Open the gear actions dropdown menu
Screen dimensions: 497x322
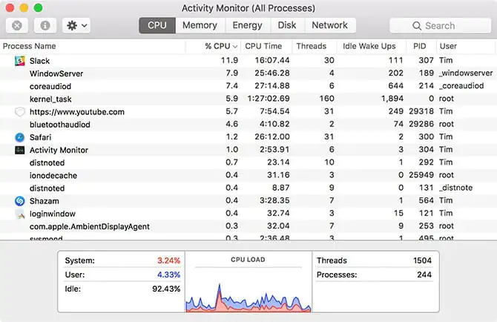76,25
